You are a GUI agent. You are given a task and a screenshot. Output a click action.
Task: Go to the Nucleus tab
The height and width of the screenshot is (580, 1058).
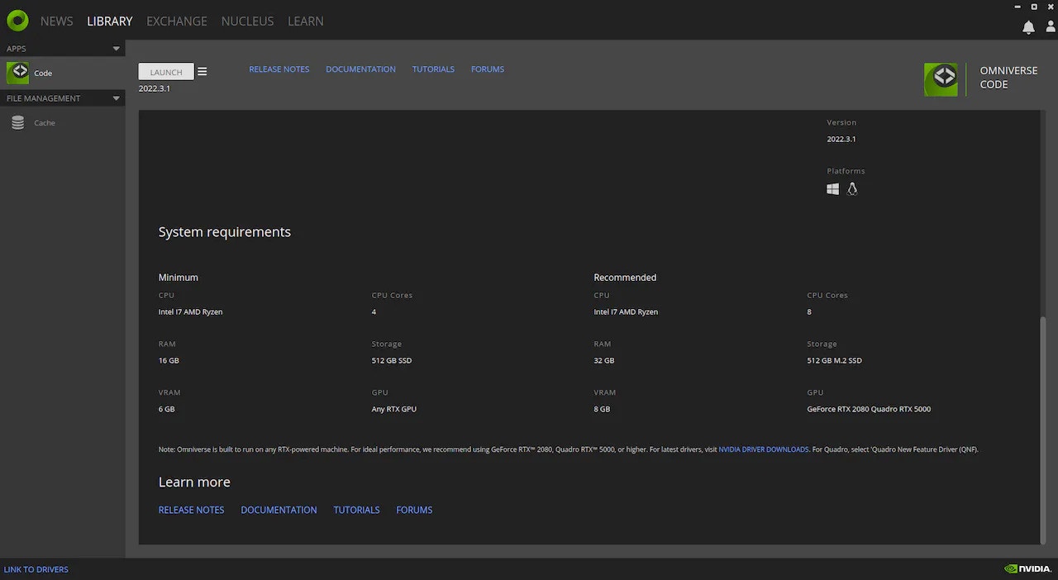point(247,21)
